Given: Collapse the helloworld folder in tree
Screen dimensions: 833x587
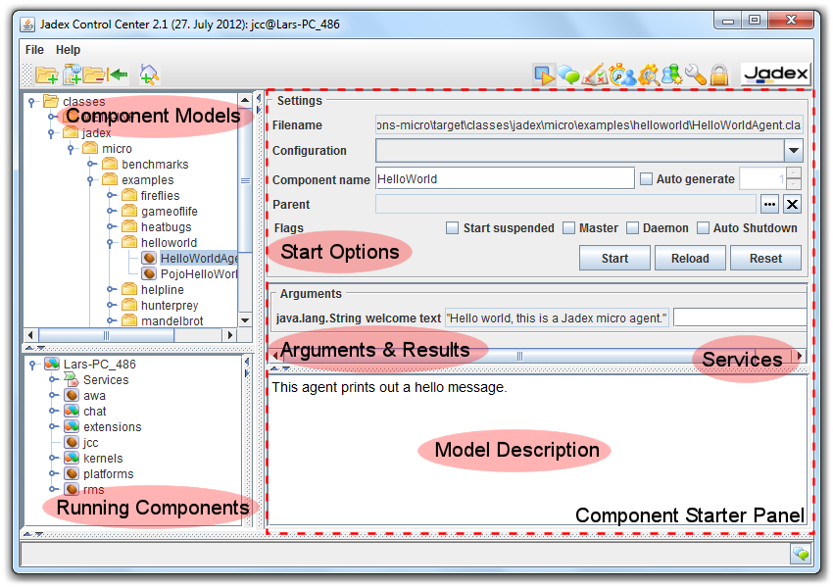Looking at the screenshot, I should 111,243.
